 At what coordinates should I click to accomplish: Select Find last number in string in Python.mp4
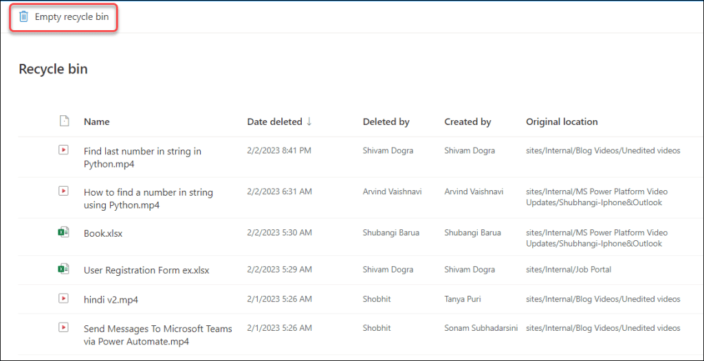tap(142, 157)
